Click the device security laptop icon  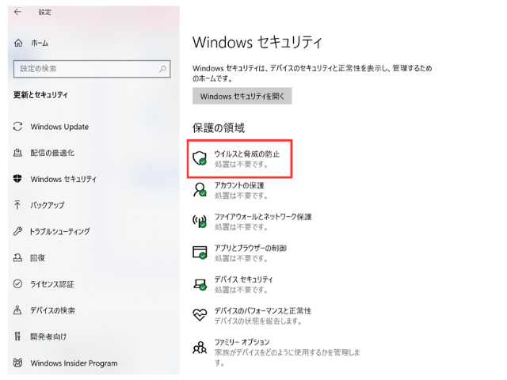pyautogui.click(x=200, y=284)
